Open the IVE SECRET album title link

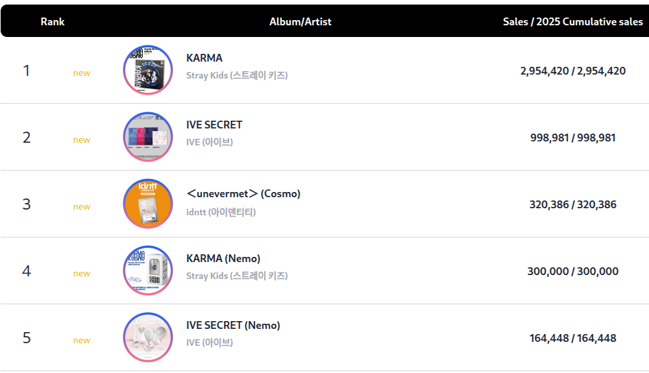point(214,125)
